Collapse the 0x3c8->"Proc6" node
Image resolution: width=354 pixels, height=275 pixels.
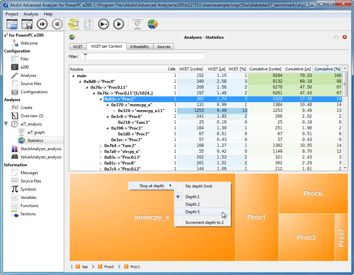[x=107, y=117]
